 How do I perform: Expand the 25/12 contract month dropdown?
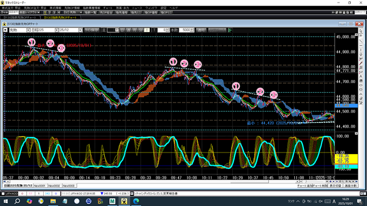click(x=80, y=30)
